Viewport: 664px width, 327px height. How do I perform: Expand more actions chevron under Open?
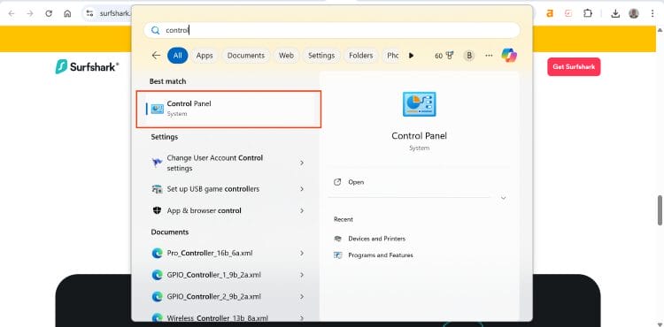point(504,198)
